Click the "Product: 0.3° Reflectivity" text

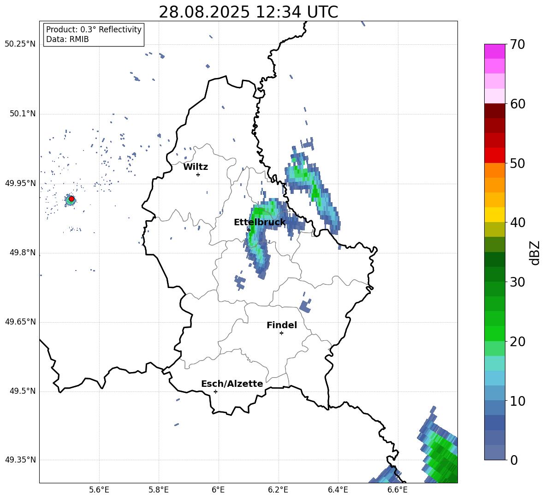(94, 30)
